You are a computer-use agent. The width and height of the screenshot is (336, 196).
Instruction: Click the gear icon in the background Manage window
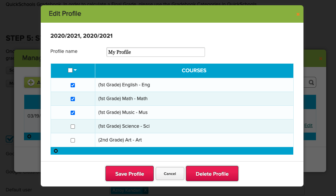click(x=29, y=137)
